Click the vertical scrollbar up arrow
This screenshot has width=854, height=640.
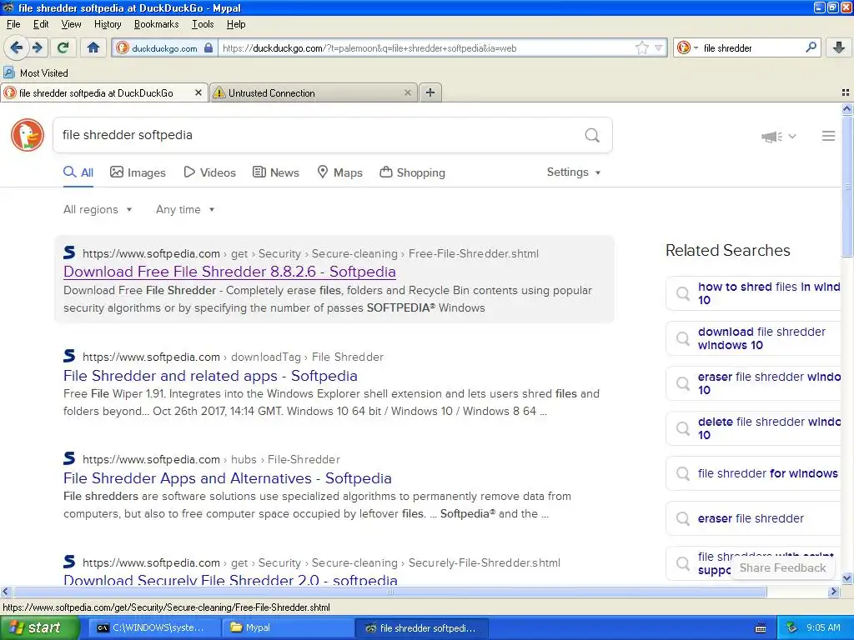[x=847, y=109]
